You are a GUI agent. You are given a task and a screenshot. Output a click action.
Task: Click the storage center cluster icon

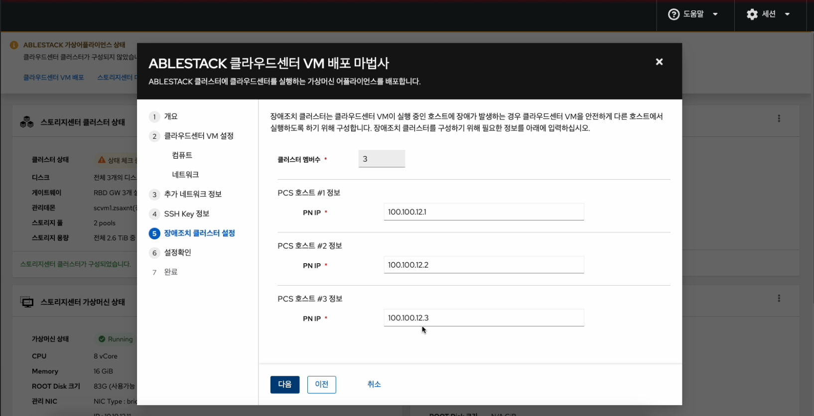27,122
